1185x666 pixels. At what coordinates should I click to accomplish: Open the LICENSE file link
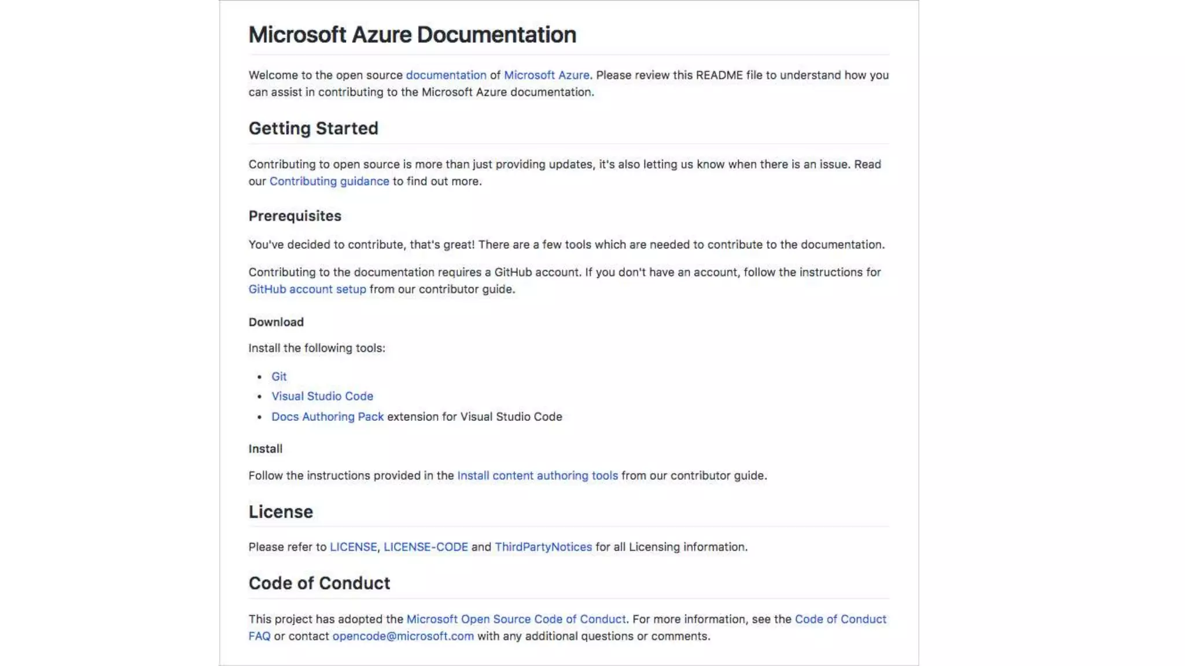(353, 547)
